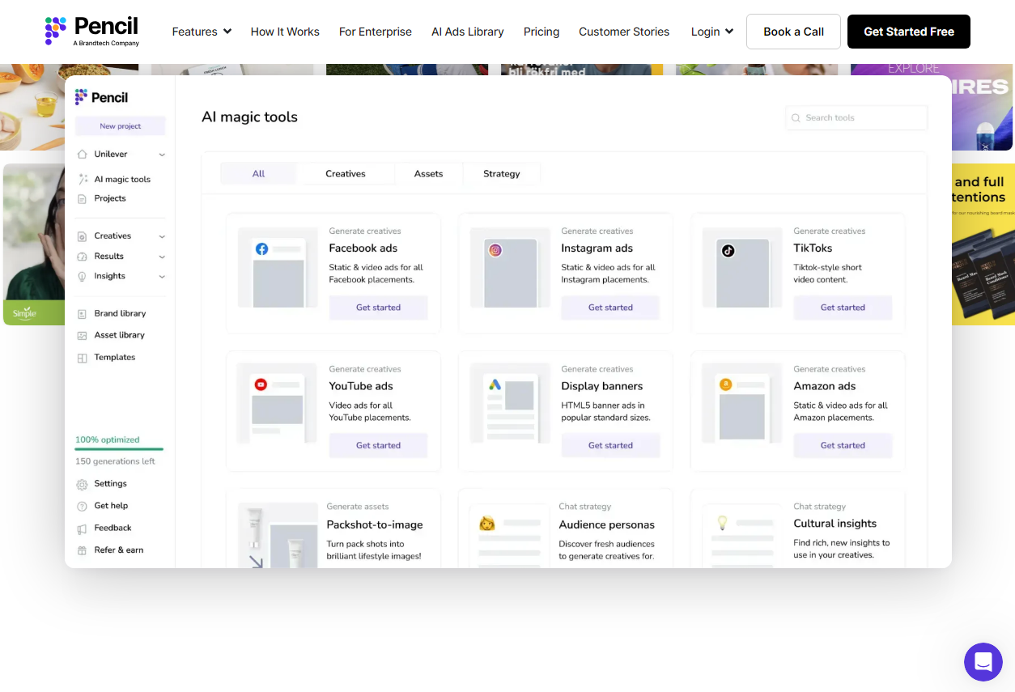Click the Unilever home icon in sidebar
1015x692 pixels.
[x=82, y=154]
